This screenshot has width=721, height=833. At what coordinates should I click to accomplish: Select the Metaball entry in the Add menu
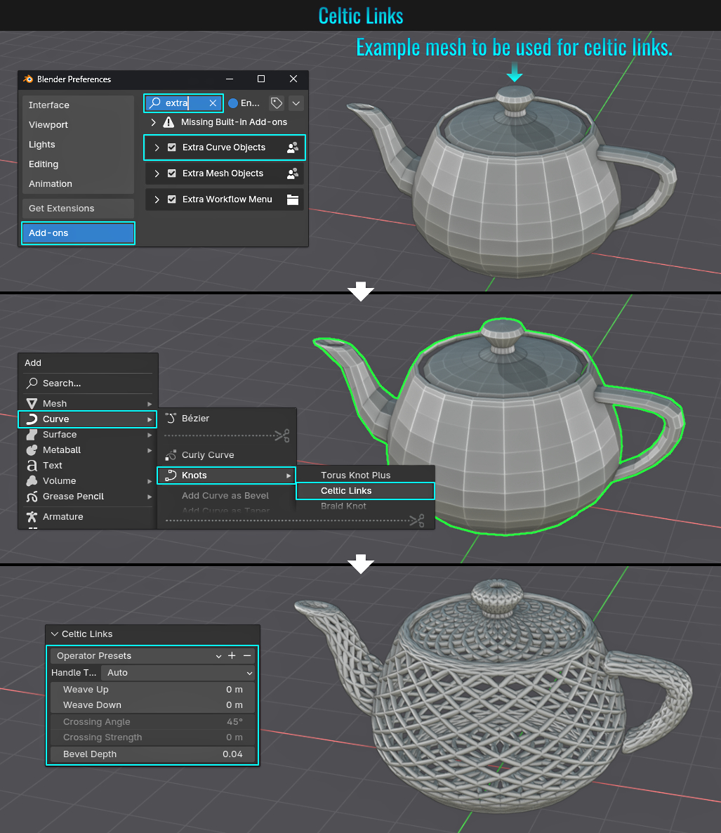88,450
